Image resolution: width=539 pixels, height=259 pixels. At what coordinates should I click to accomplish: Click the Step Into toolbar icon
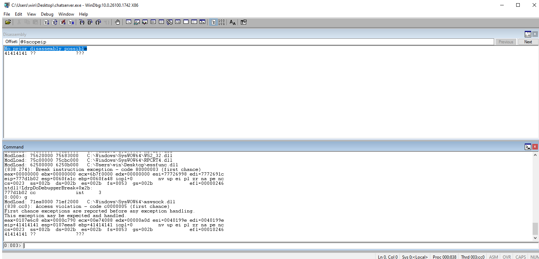(82, 22)
